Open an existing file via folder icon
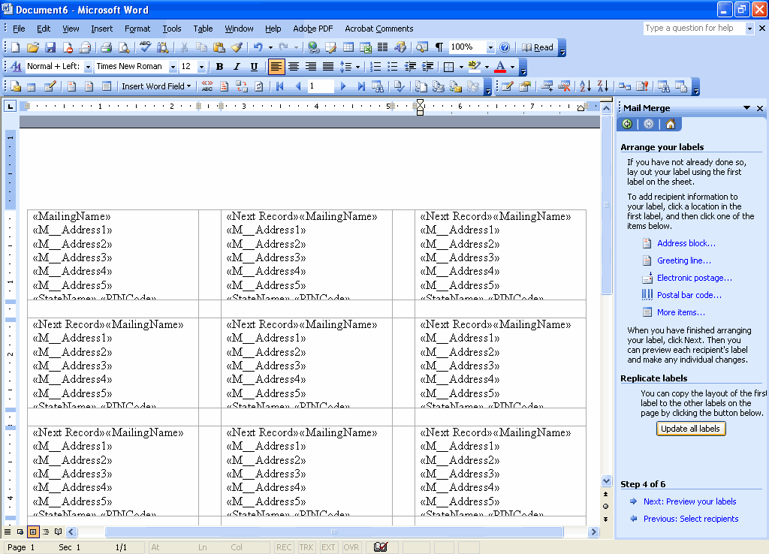 click(x=32, y=47)
